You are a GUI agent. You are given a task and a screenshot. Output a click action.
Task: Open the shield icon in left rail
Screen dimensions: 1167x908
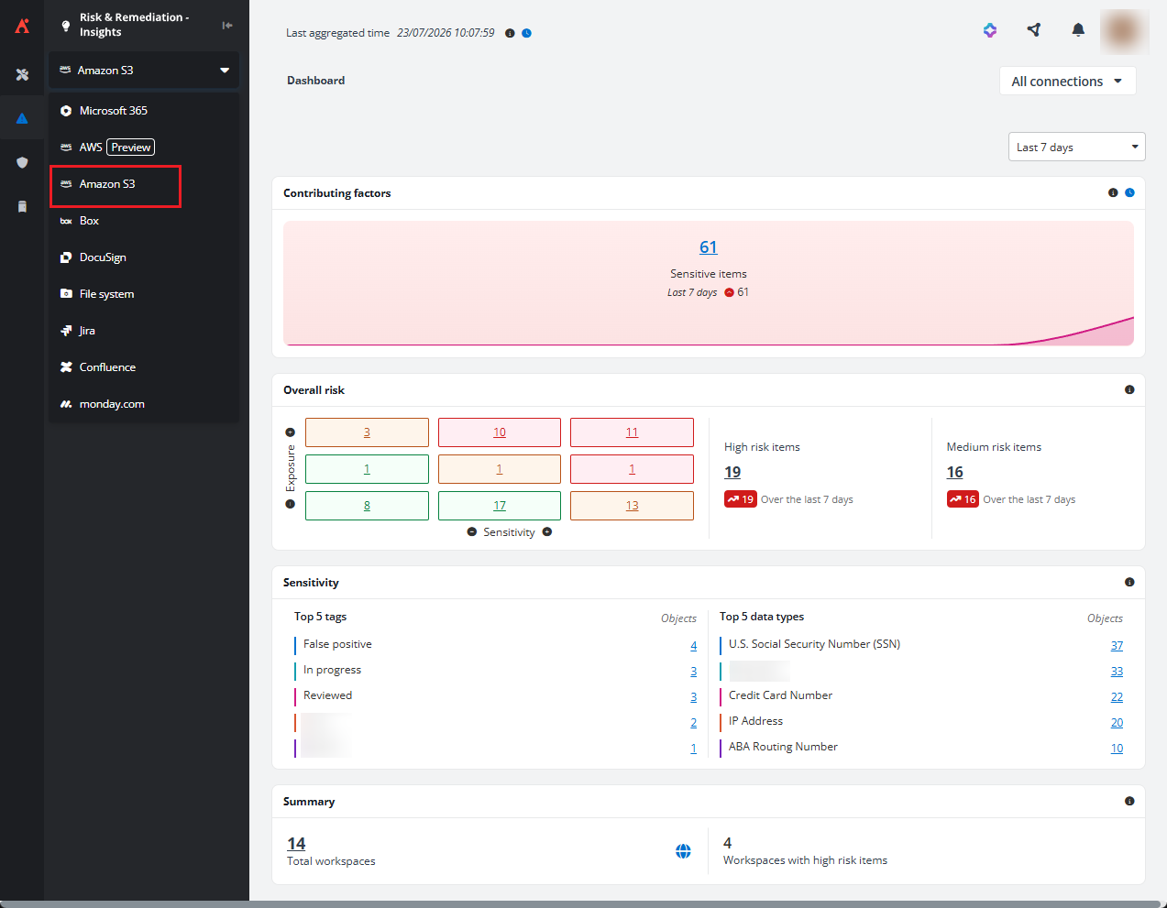coord(22,162)
